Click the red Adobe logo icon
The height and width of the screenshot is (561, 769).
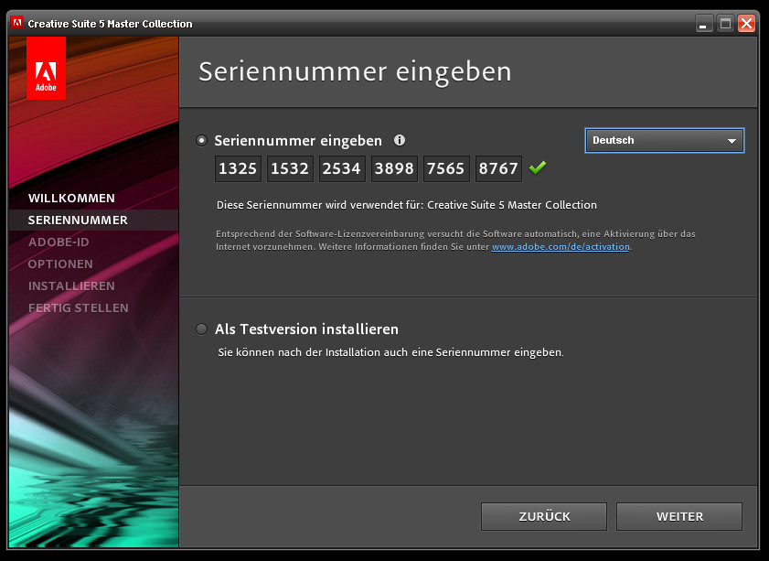click(46, 68)
